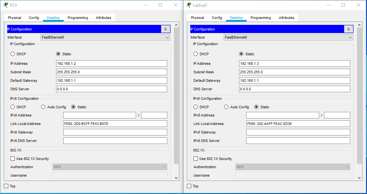Choose IPv6 Auto Config in PC0

pyautogui.click(x=43, y=107)
